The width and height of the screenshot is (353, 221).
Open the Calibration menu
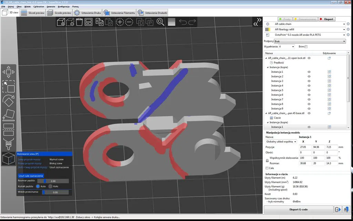coord(39,7)
